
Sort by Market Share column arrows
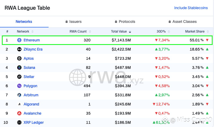click(x=208, y=31)
